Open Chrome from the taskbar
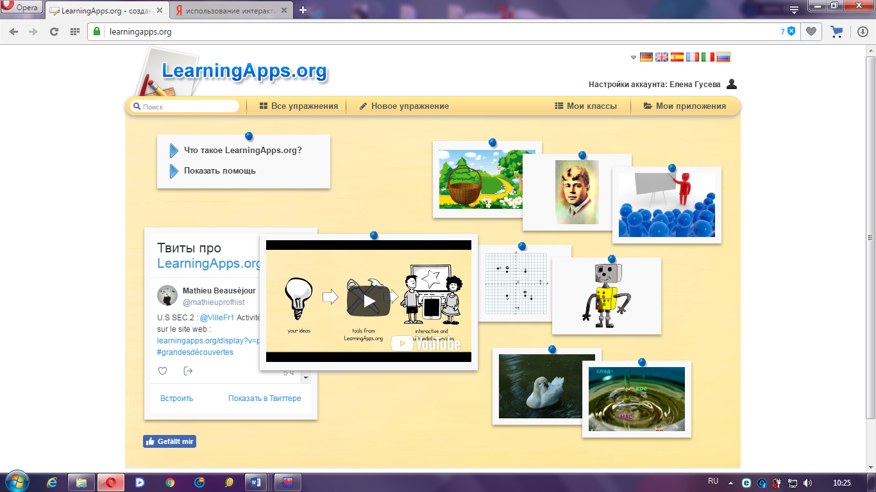Viewport: 876px width, 492px height. [169, 482]
